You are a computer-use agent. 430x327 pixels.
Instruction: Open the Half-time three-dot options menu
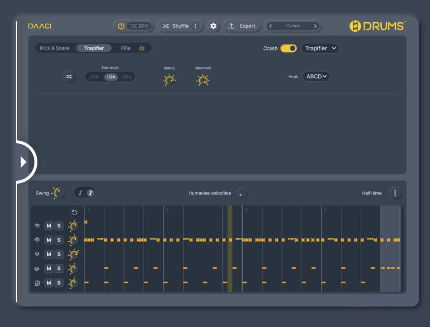click(395, 193)
